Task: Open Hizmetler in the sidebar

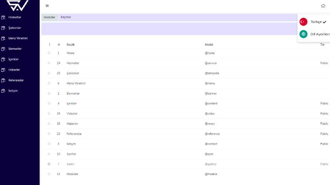Action: pyautogui.click(x=15, y=17)
